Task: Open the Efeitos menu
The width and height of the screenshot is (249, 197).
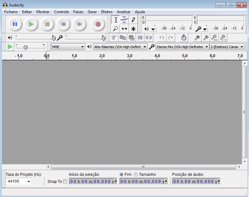Action: point(107,12)
